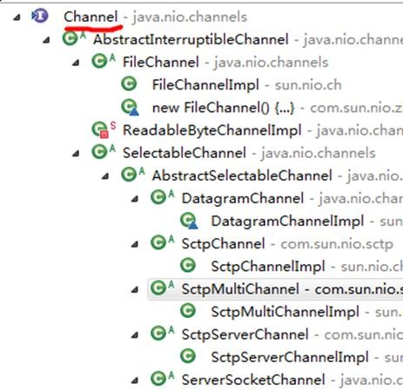Collapse the ServerSocketChannel node
The width and height of the screenshot is (403, 390).
tap(135, 380)
